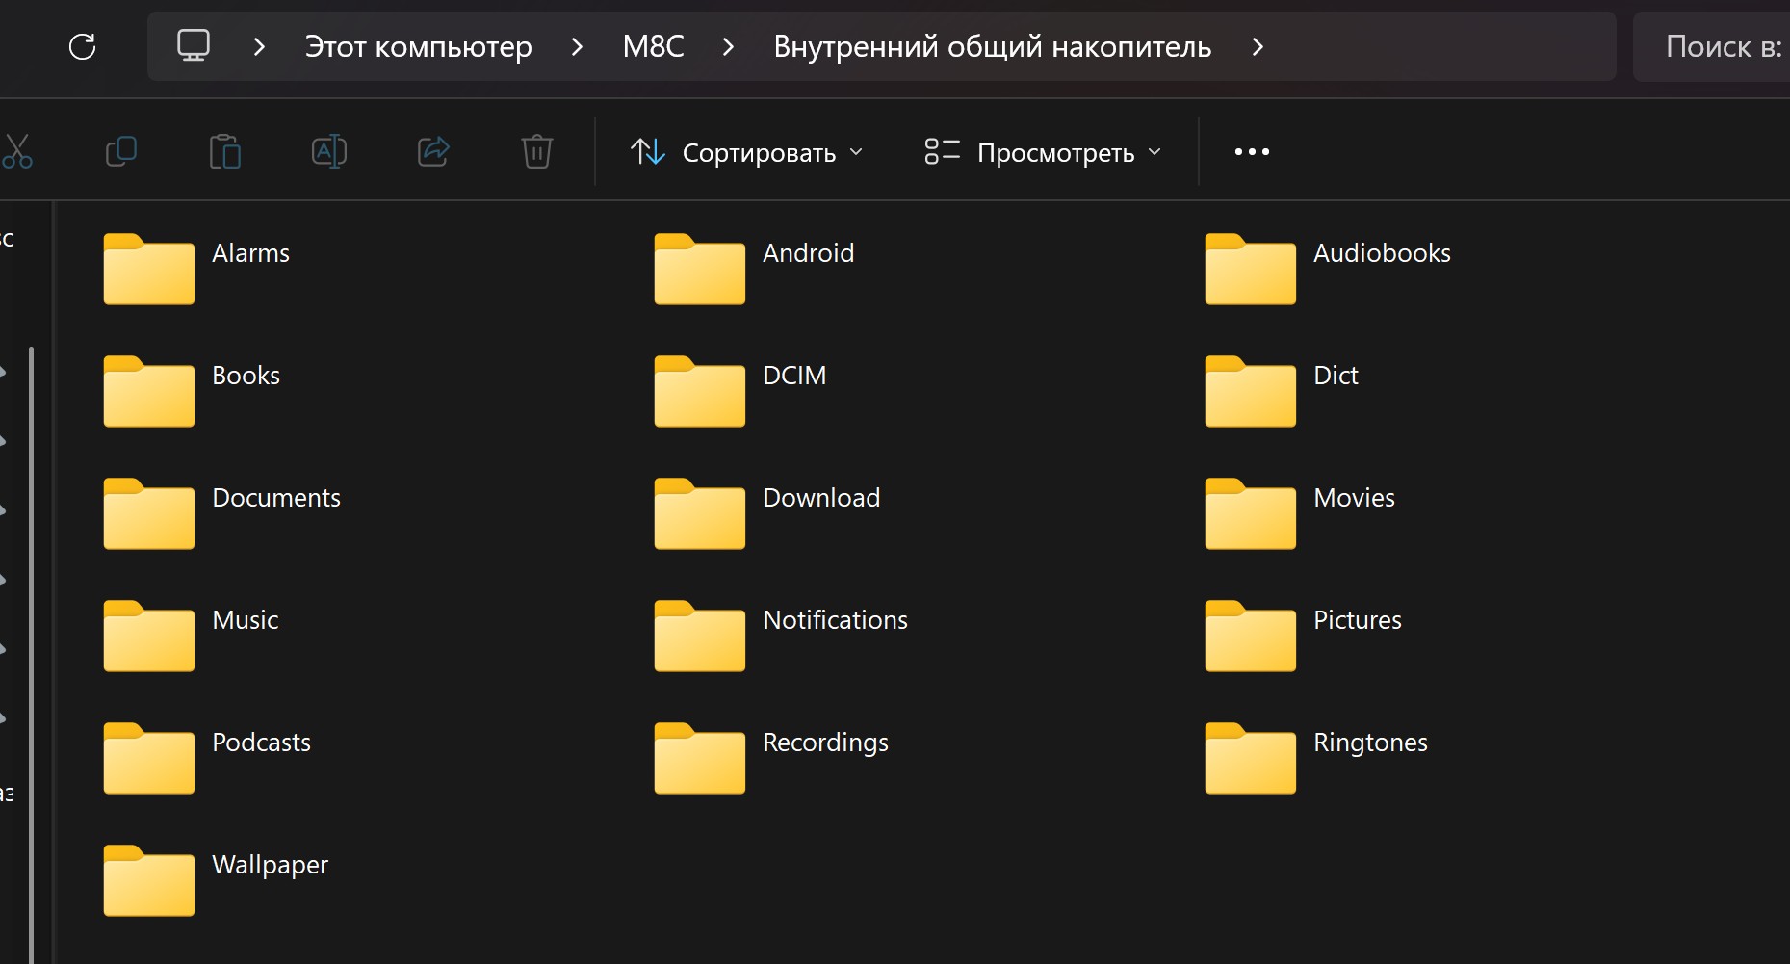Open the three-dots more options menu
Viewport: 1790px width, 964px height.
(x=1252, y=152)
